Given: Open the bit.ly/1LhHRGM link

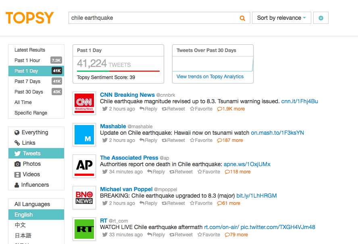Looking at the screenshot, I should coord(256,196).
